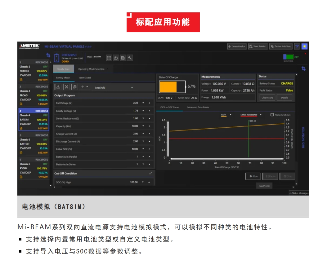The height and width of the screenshot is (256, 323).
Task: Click the large battery device icon beside RDC60050
Action: (56, 58)
